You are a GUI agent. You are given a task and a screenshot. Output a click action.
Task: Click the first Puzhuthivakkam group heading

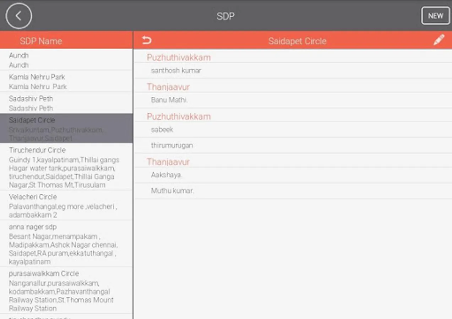pyautogui.click(x=179, y=57)
